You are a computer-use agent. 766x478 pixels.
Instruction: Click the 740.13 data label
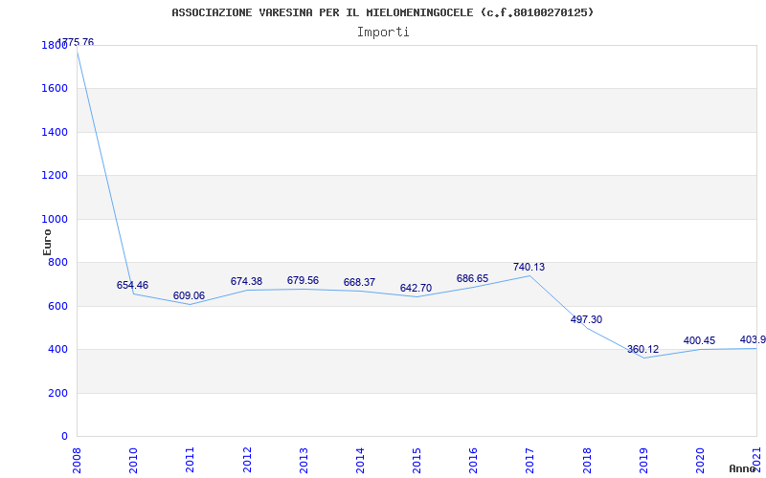tap(529, 267)
